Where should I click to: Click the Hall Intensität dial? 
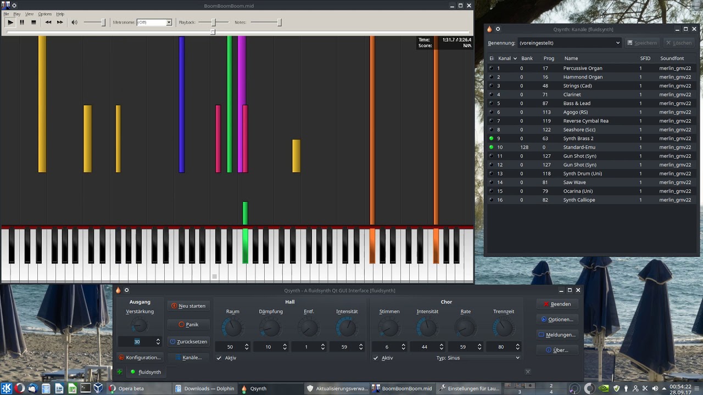pyautogui.click(x=347, y=328)
